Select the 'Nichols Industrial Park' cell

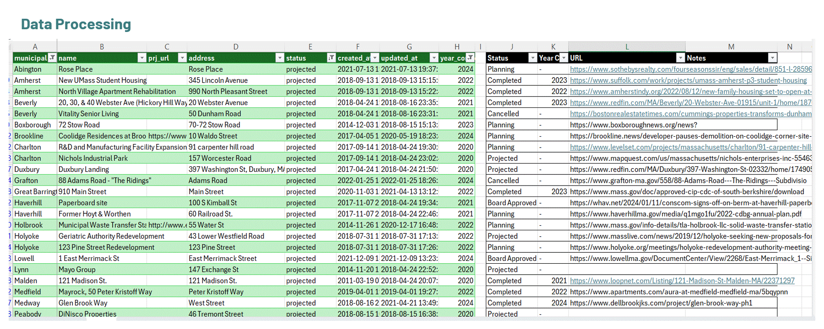[x=102, y=158]
